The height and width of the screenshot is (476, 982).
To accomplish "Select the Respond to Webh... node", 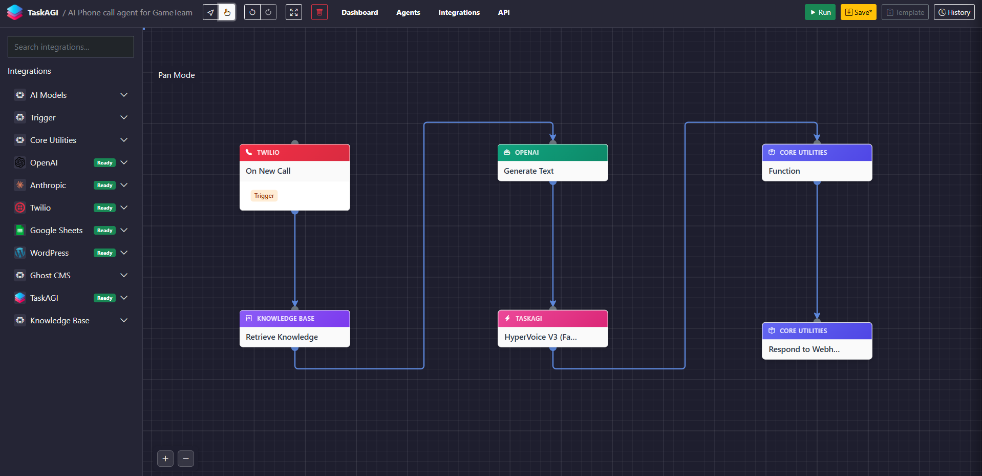I will click(x=817, y=341).
